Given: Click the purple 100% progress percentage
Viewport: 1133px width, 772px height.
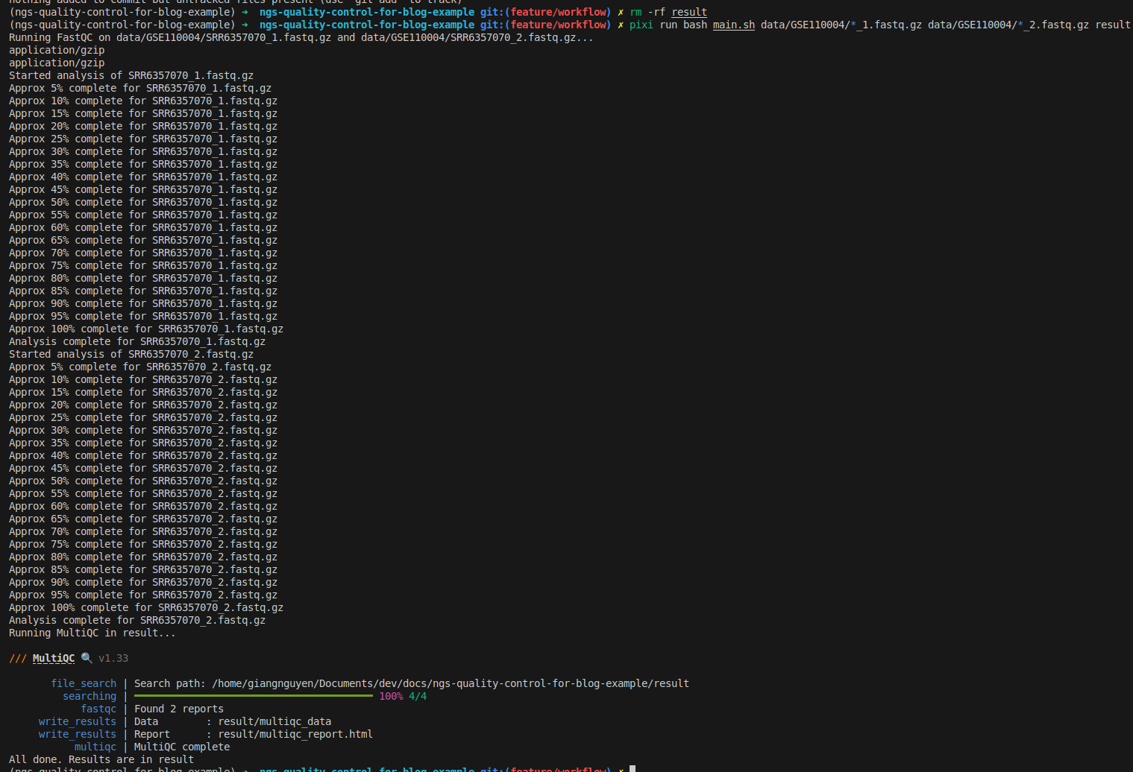Looking at the screenshot, I should click(391, 696).
